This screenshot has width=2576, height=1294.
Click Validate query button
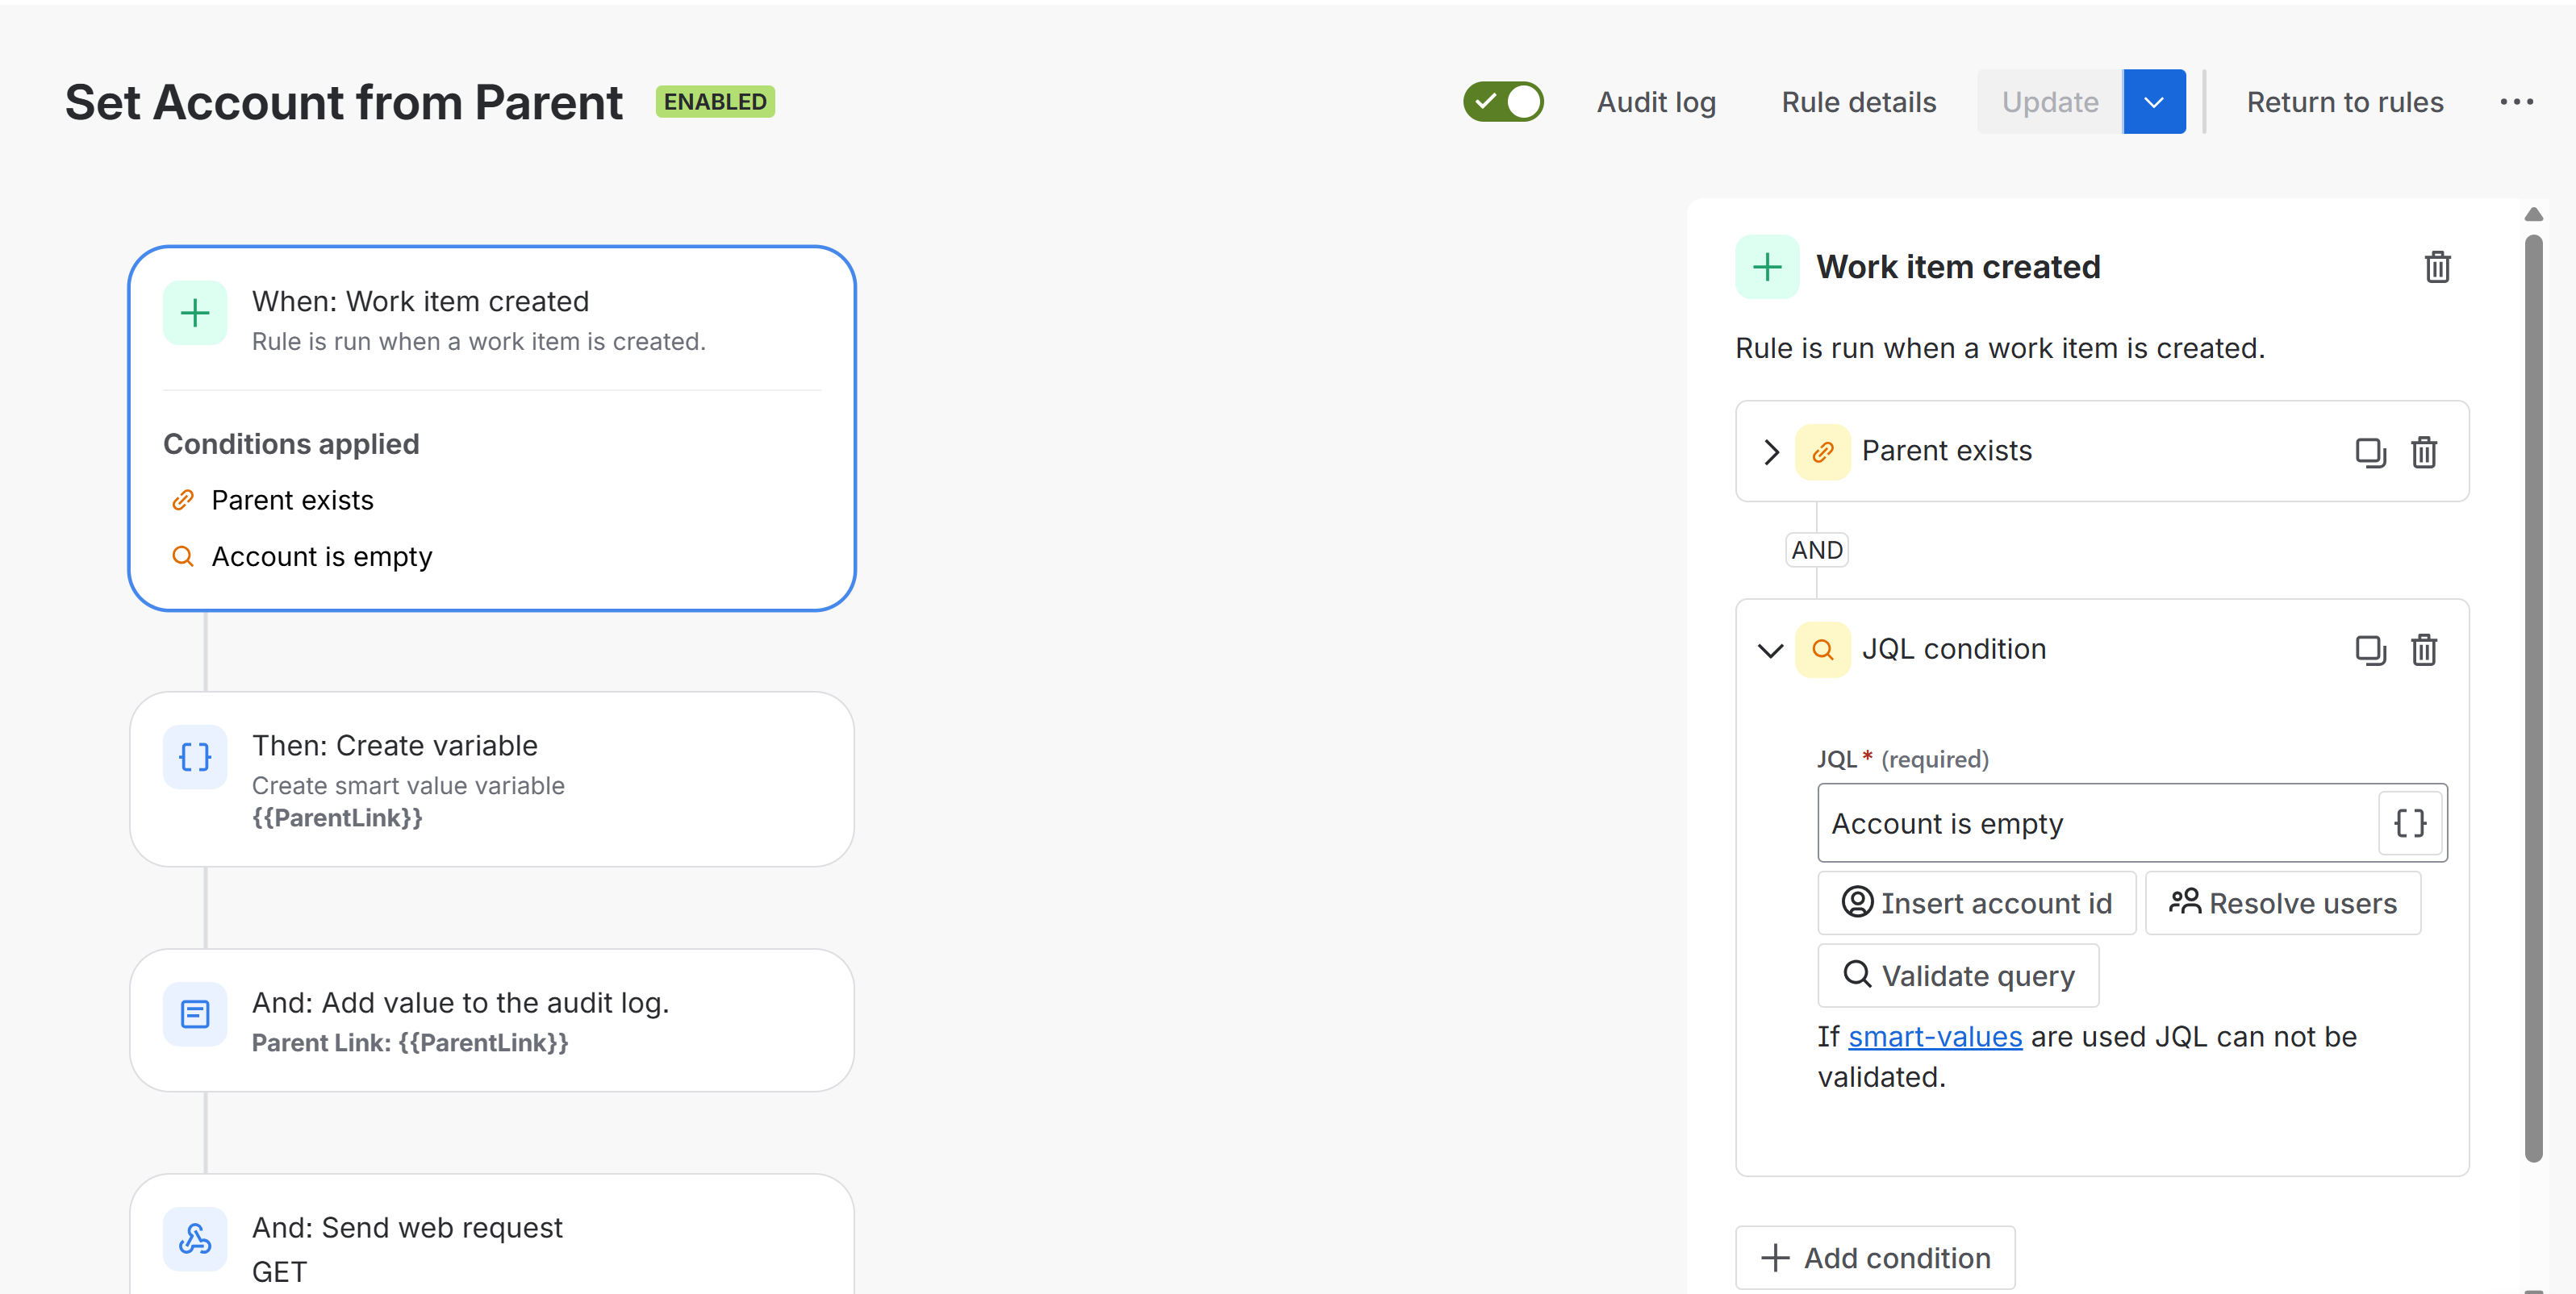point(1957,976)
